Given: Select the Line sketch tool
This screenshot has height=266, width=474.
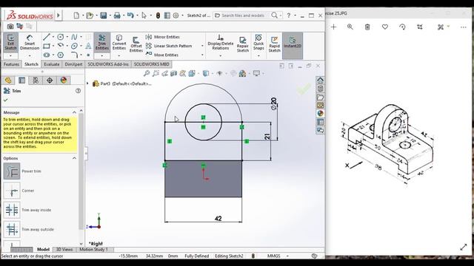Looking at the screenshot, I should 47,37.
